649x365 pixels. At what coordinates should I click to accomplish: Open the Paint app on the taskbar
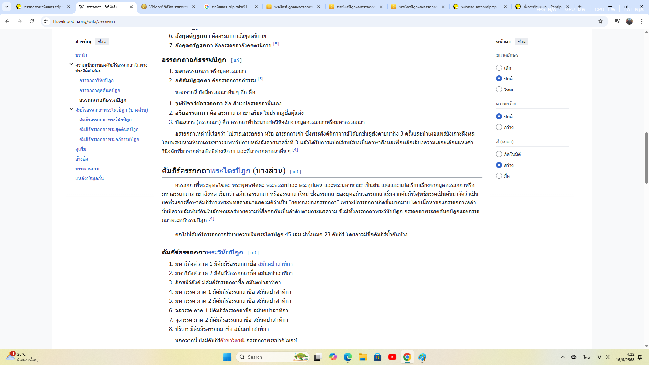coord(422,357)
